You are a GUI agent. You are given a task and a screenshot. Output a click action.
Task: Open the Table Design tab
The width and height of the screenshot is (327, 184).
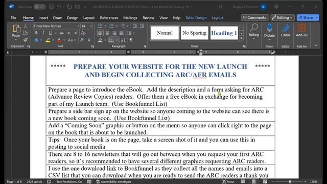click(196, 18)
